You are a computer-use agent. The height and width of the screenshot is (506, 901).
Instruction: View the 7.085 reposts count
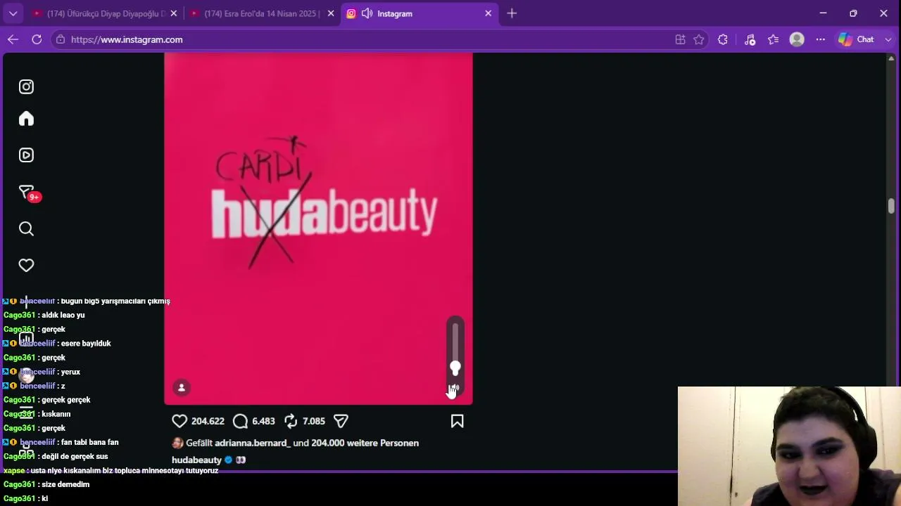pos(314,421)
